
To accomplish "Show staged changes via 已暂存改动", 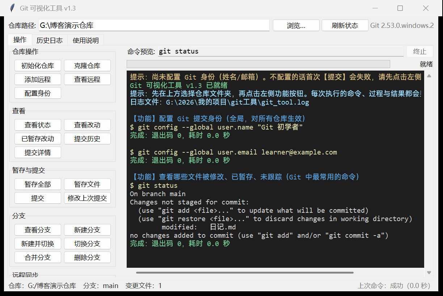I will 38,139.
